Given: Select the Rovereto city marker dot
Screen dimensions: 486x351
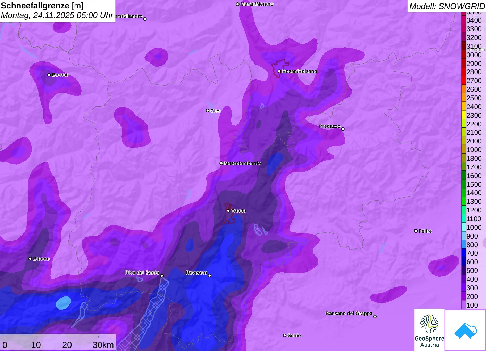Looking at the screenshot, I should [210, 276].
